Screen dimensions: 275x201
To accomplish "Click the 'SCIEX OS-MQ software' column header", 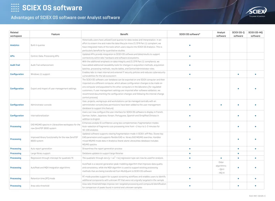I will coord(255,34).
